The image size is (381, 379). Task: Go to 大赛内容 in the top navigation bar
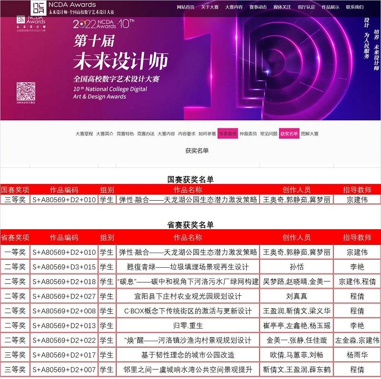234,8
